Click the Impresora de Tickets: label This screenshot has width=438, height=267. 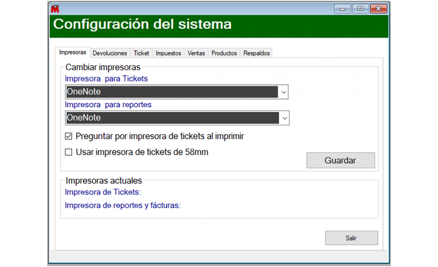click(x=103, y=192)
